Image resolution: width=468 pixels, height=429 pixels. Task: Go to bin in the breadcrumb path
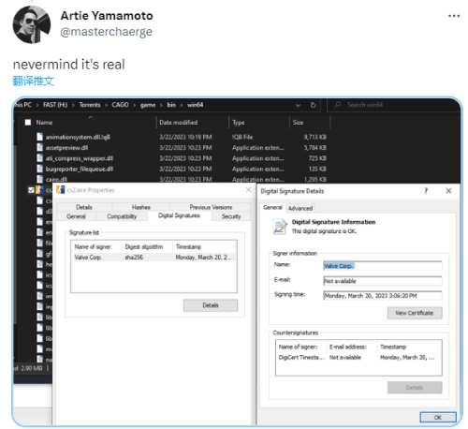coord(171,105)
